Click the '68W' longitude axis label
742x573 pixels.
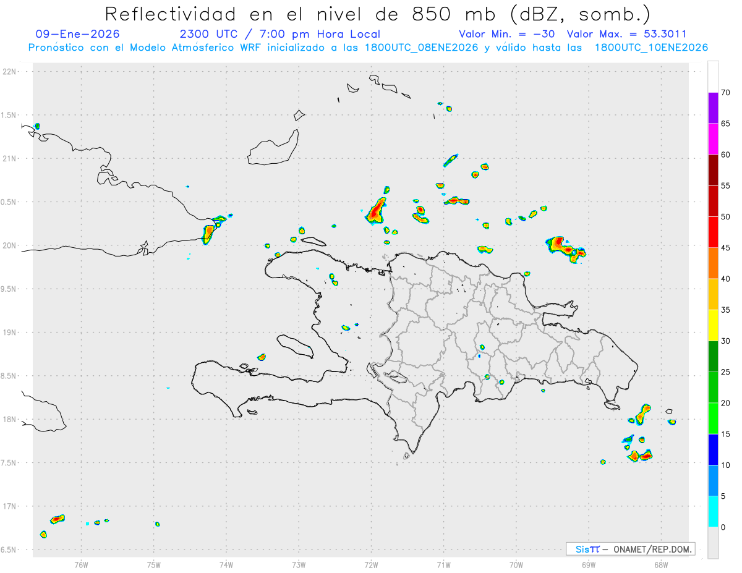(x=661, y=564)
